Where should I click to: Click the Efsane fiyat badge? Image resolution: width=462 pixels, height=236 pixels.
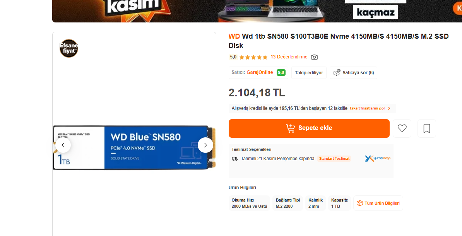coord(69,48)
